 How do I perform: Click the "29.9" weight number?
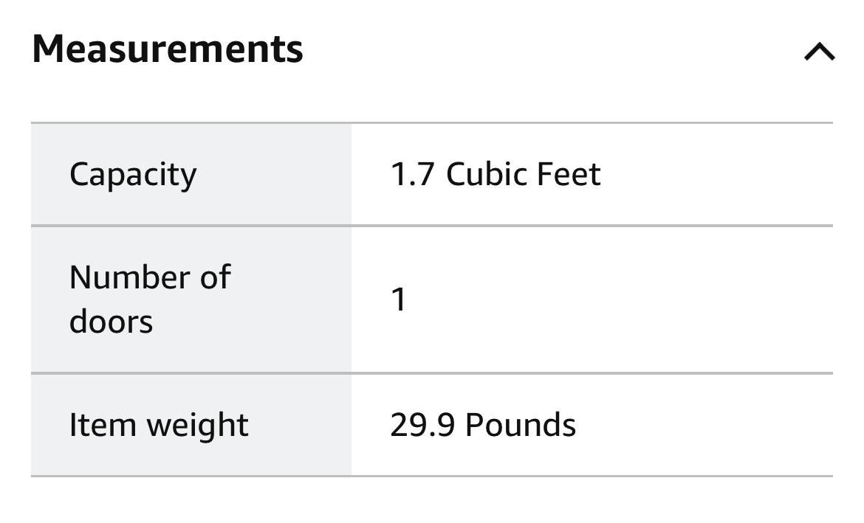click(422, 425)
